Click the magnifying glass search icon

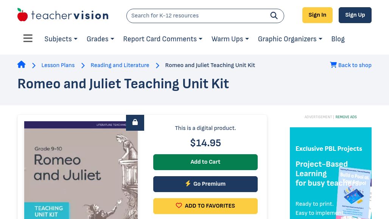[274, 16]
